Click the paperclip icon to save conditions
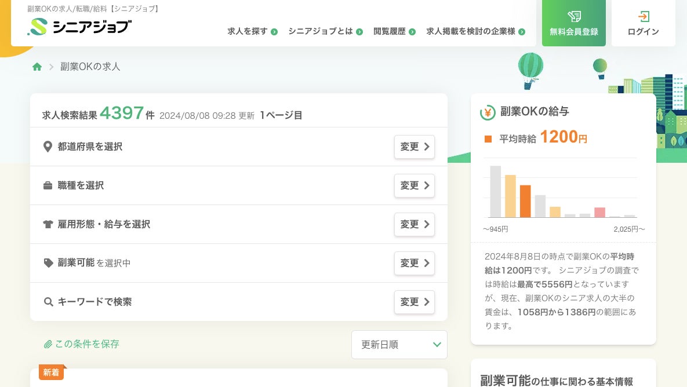The image size is (687, 387). (x=48, y=344)
